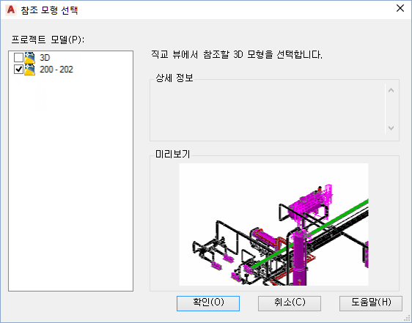This screenshot has height=323, width=412.
Task: Select the 200 - 202 list entry text
Action: point(56,70)
